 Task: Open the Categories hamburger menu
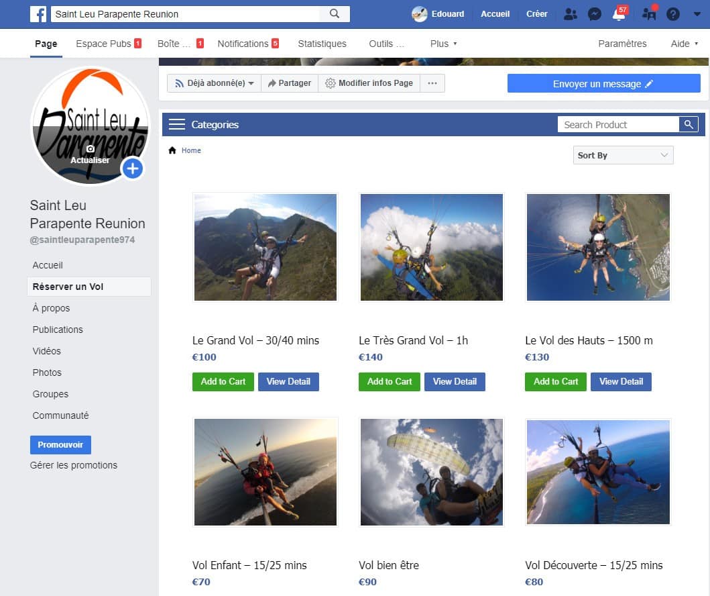(x=177, y=124)
